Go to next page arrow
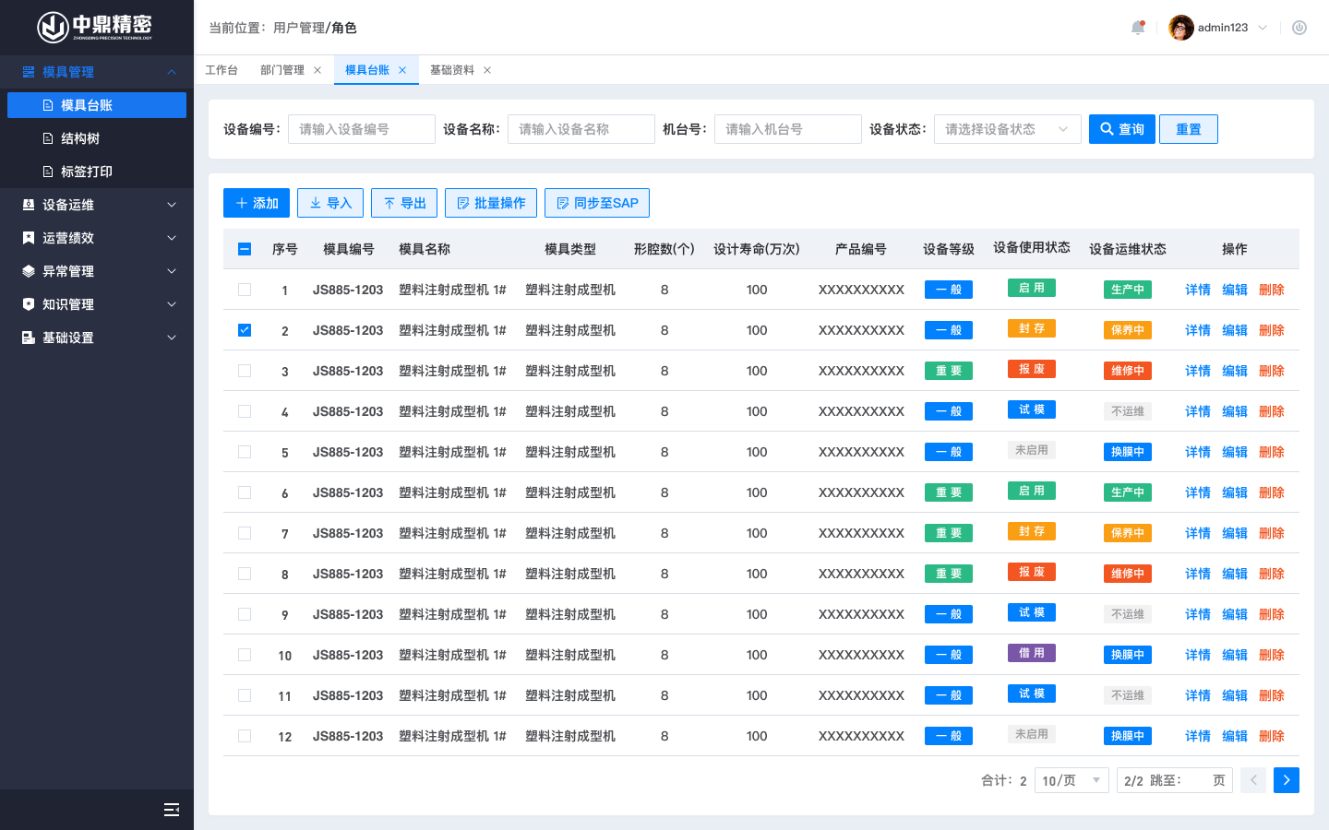The height and width of the screenshot is (830, 1329). coord(1286,780)
